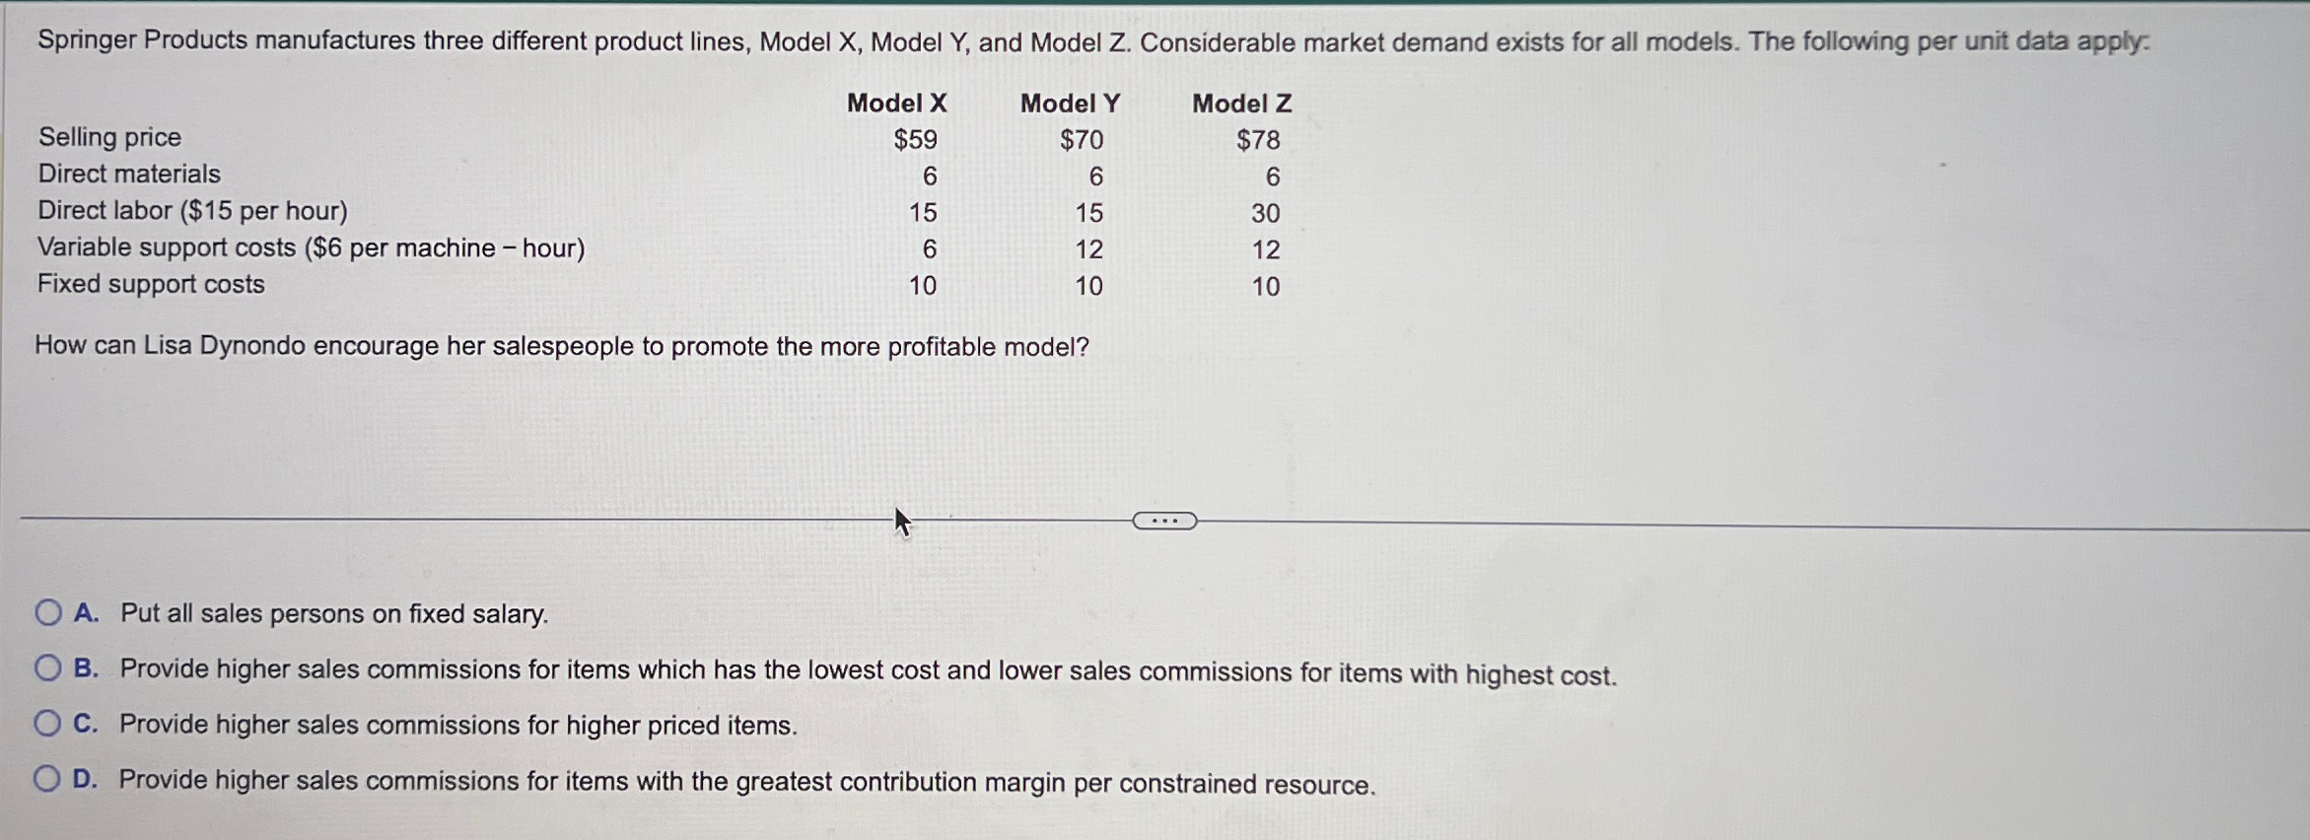2310x840 pixels.
Task: Select radio button for option C
Action: (47, 724)
